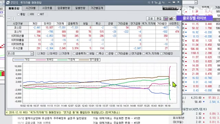220x124 pixels.
Task: Switch to the 업종별현황 tab
Action: 64,8
